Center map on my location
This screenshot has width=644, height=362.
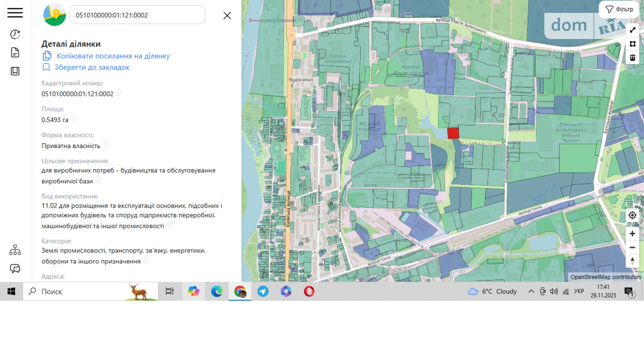[632, 215]
